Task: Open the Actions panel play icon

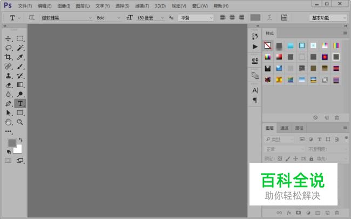Action: pyautogui.click(x=255, y=47)
